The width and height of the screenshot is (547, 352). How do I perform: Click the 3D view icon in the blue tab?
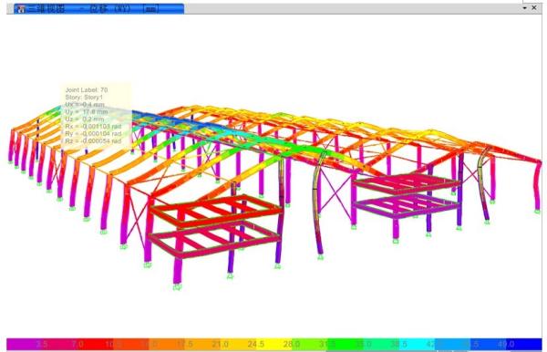click(21, 9)
